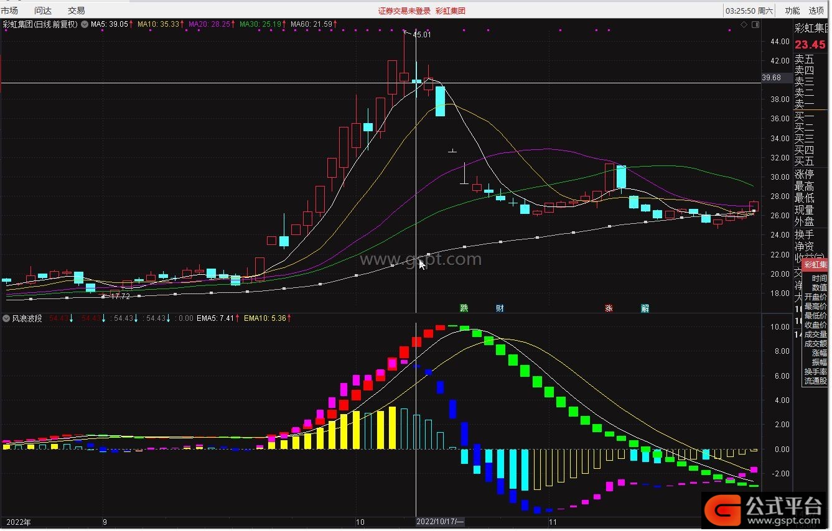
Task: Click the 卖四 row in quote panel
Action: tap(804, 71)
